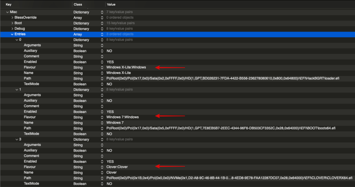The height and width of the screenshot is (187, 355).
Task: Select the key named 3 under Entries
Action: [20, 139]
